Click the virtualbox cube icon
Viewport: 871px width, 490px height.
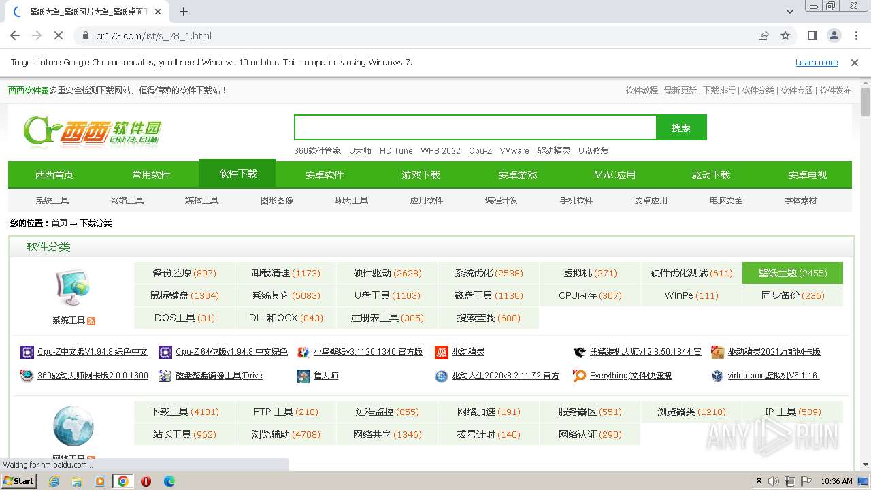coord(717,376)
